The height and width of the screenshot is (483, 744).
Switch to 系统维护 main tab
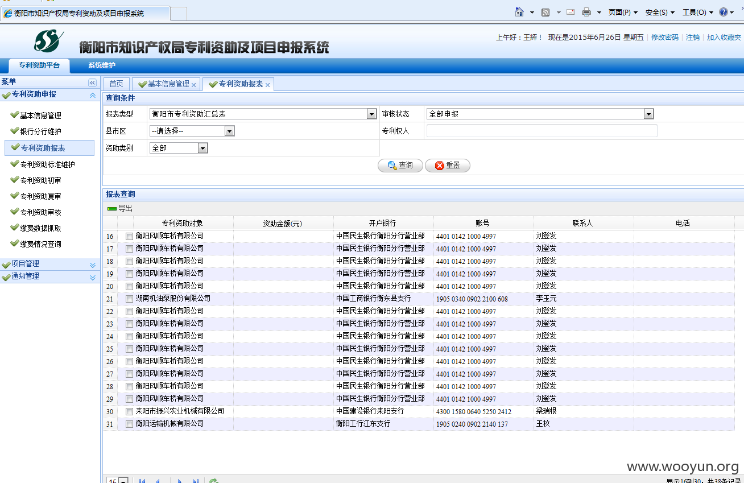[x=102, y=65]
